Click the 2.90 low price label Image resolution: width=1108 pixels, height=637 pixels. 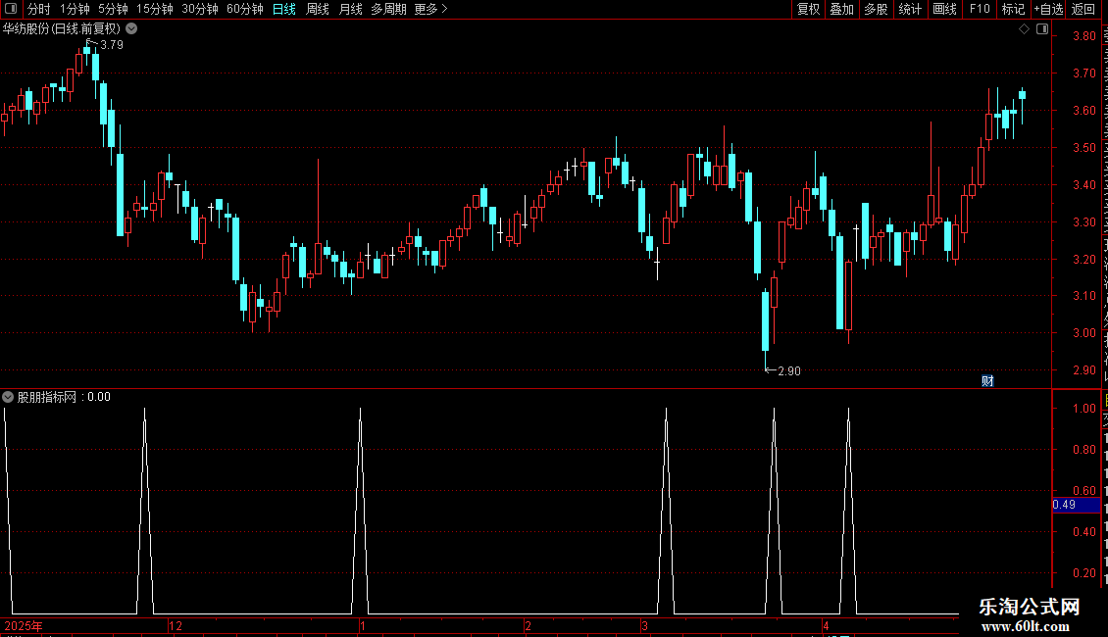[789, 370]
